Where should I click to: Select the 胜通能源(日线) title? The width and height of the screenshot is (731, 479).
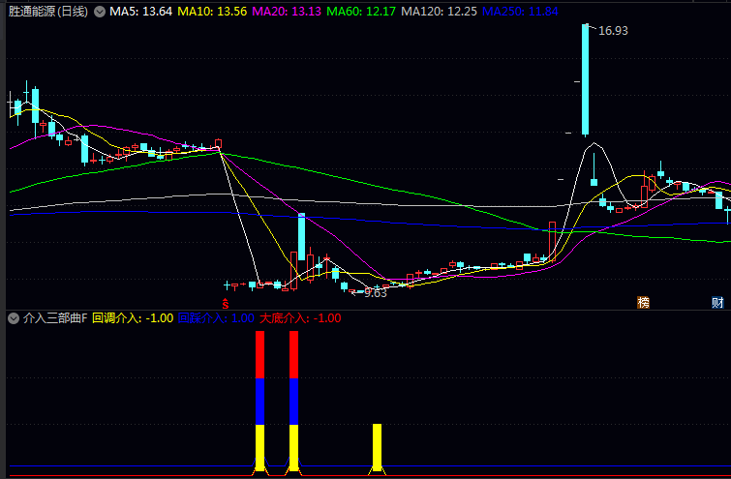pyautogui.click(x=48, y=12)
